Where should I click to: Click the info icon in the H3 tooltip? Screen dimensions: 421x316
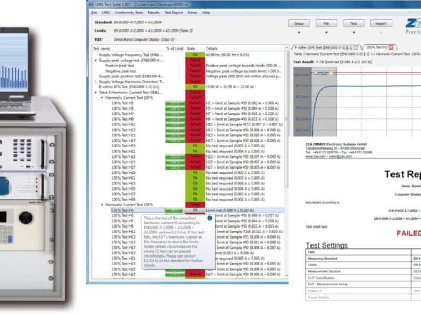tap(210, 218)
